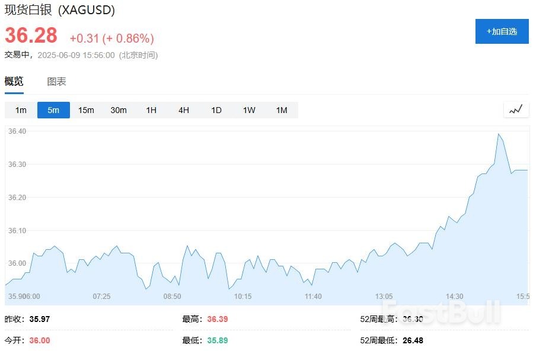Open the 概览 overview tab
Screen dimensions: 533x351
[x=14, y=82]
